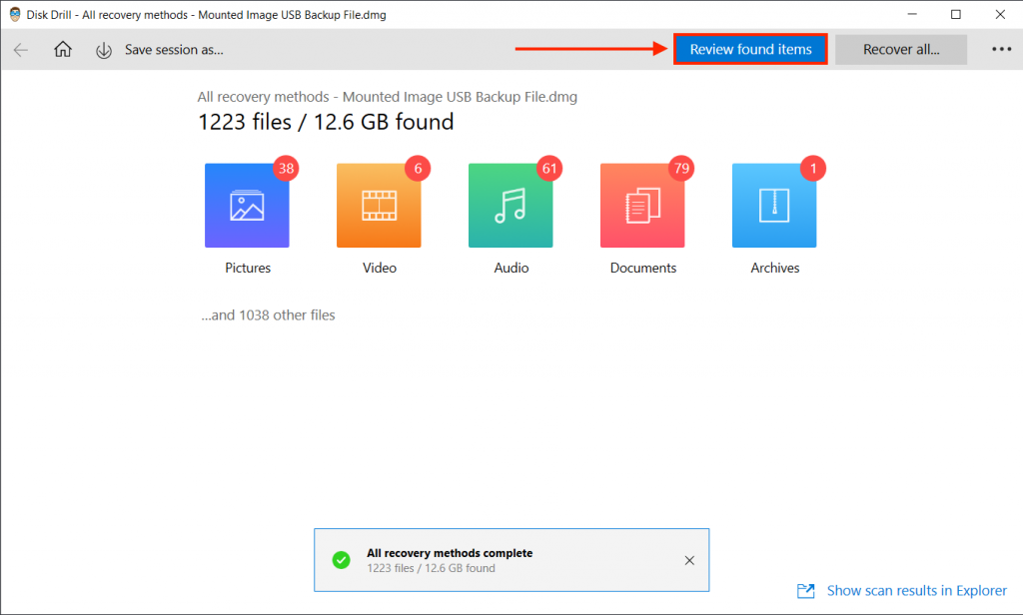This screenshot has width=1023, height=615.
Task: Click Show scan results in Explorer
Action: coord(917,591)
